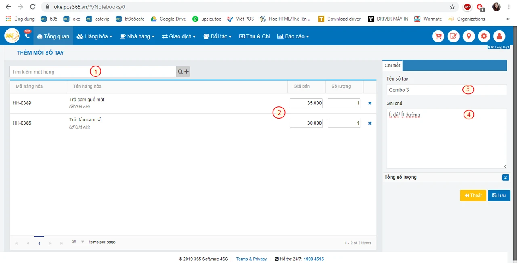Add a note to Trà đào cam sả
This screenshot has width=517, height=263.
click(x=80, y=127)
